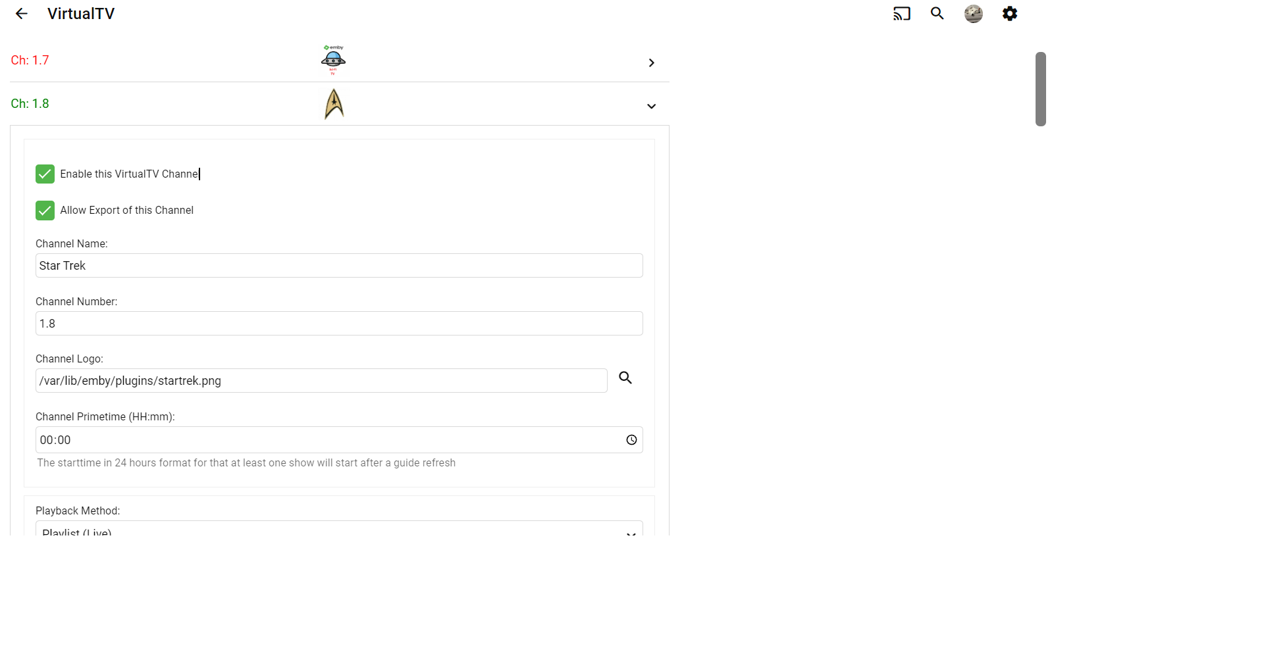Go back using the back arrow

pos(22,14)
